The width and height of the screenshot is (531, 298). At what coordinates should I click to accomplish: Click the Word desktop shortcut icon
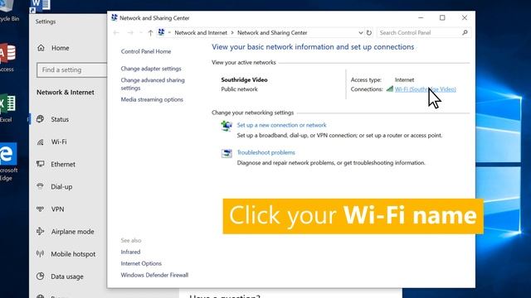(40, 6)
